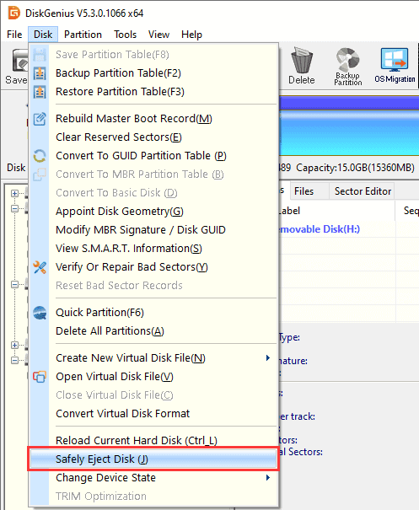Click the Save toolbar icon
The image size is (419, 510).
tap(20, 60)
